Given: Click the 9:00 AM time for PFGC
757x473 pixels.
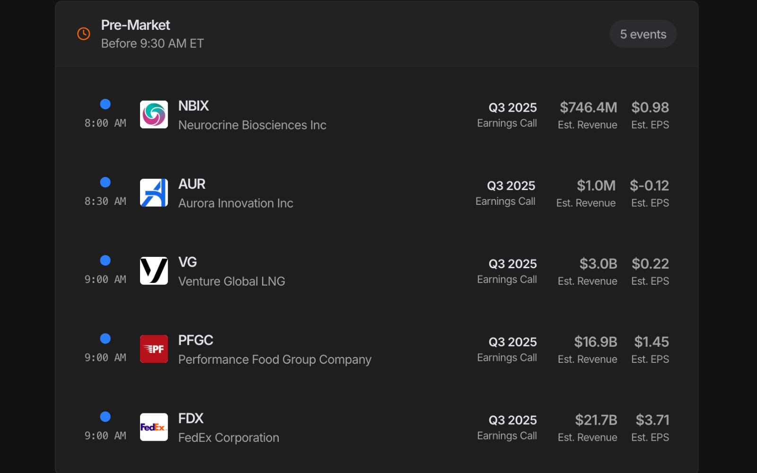Looking at the screenshot, I should pos(106,358).
